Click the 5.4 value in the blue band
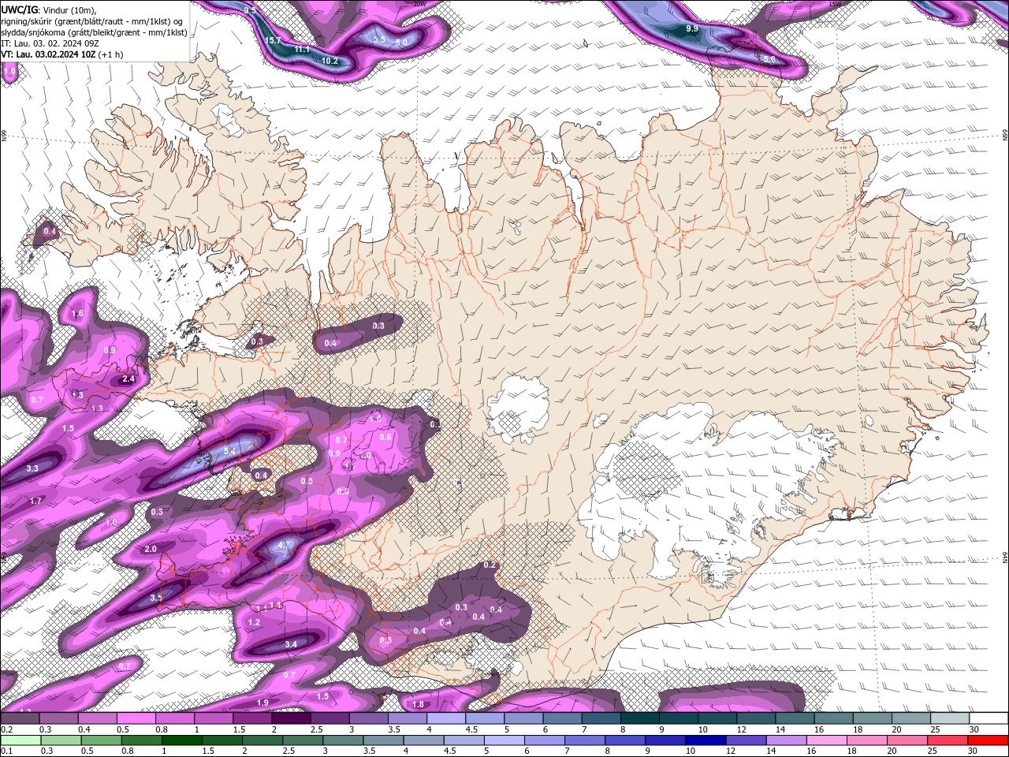This screenshot has height=757, width=1009. 230,451
